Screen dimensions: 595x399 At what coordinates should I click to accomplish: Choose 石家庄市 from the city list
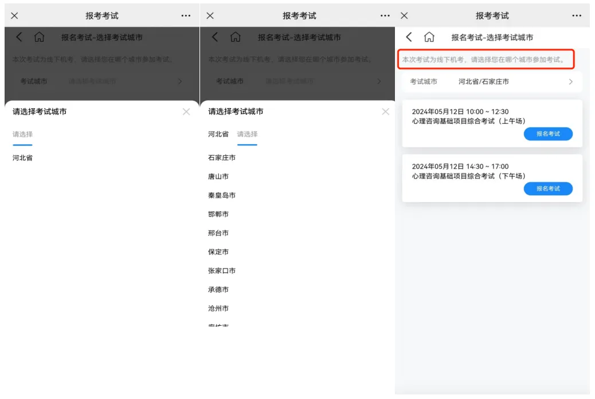pyautogui.click(x=222, y=157)
